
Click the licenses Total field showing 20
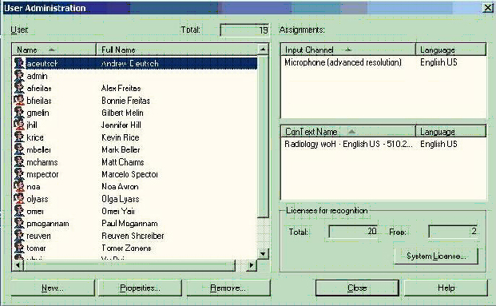(354, 232)
